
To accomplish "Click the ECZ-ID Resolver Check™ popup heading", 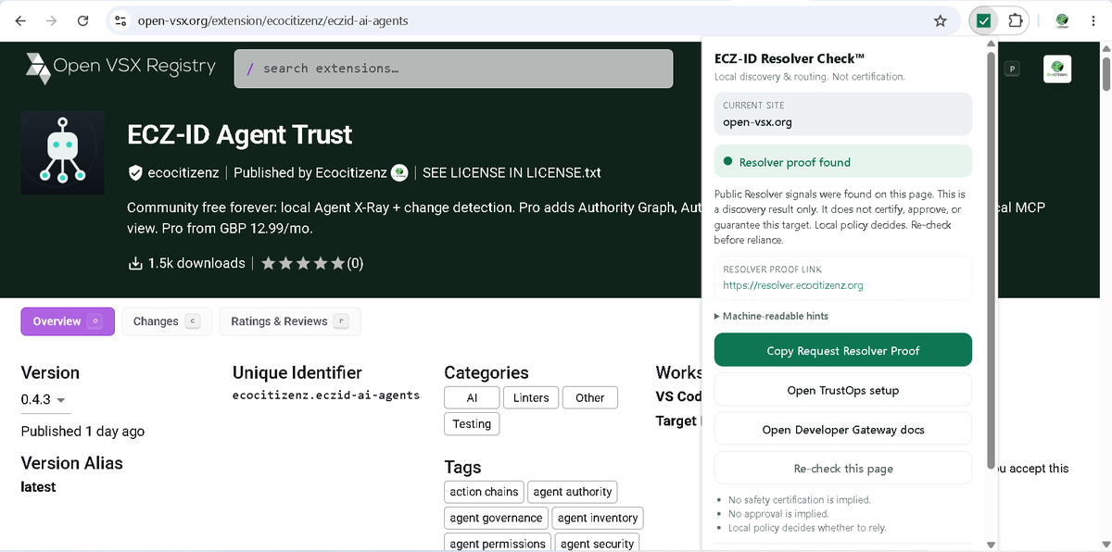I will pyautogui.click(x=790, y=58).
